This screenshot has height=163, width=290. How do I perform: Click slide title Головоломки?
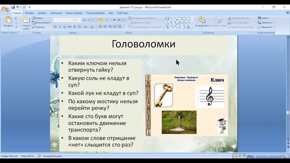(144, 44)
